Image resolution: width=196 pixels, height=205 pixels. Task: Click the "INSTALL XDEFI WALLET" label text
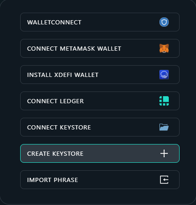[x=63, y=75]
